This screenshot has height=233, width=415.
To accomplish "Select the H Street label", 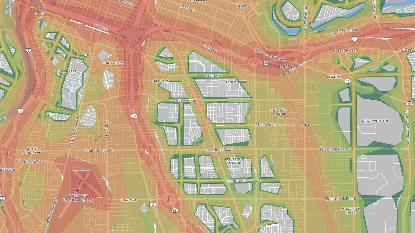I will 241,4.
